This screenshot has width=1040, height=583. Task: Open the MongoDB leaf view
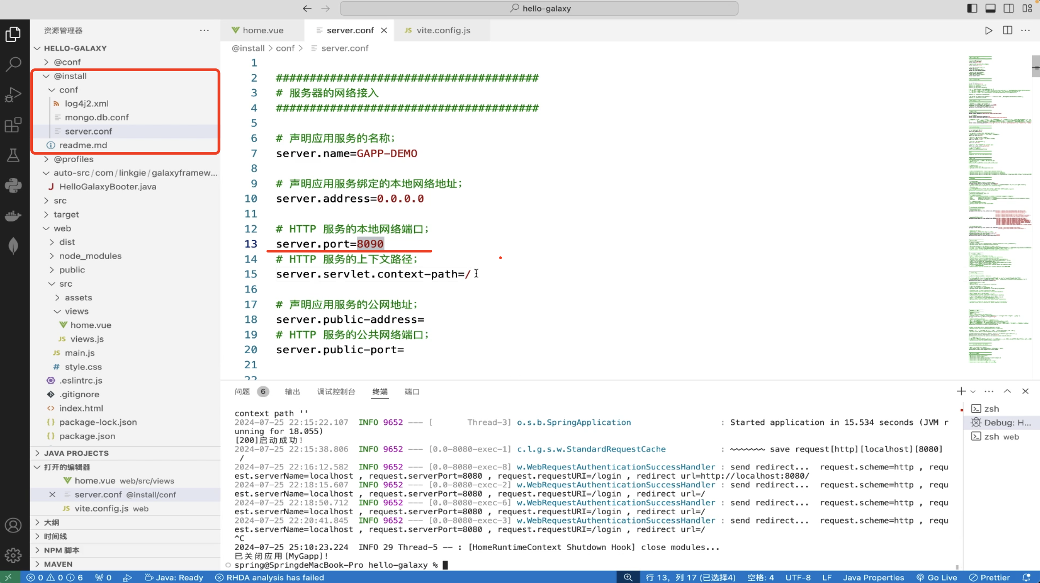point(13,246)
